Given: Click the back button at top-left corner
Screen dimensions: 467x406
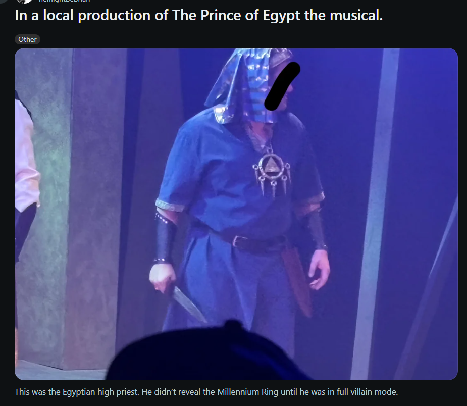Looking at the screenshot, I should 2,1.
